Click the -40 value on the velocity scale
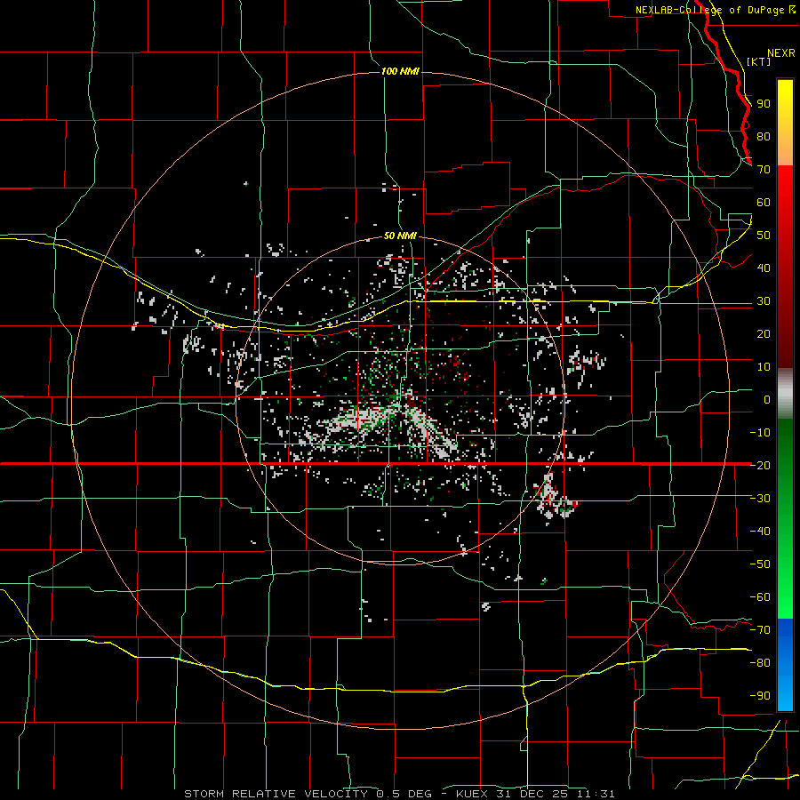This screenshot has width=800, height=800. pos(760,532)
